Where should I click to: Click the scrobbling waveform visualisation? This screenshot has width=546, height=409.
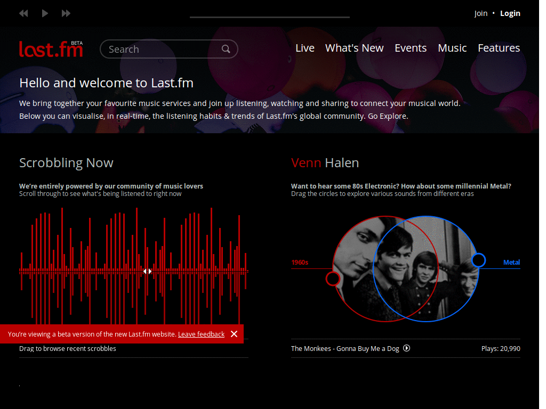click(x=134, y=266)
